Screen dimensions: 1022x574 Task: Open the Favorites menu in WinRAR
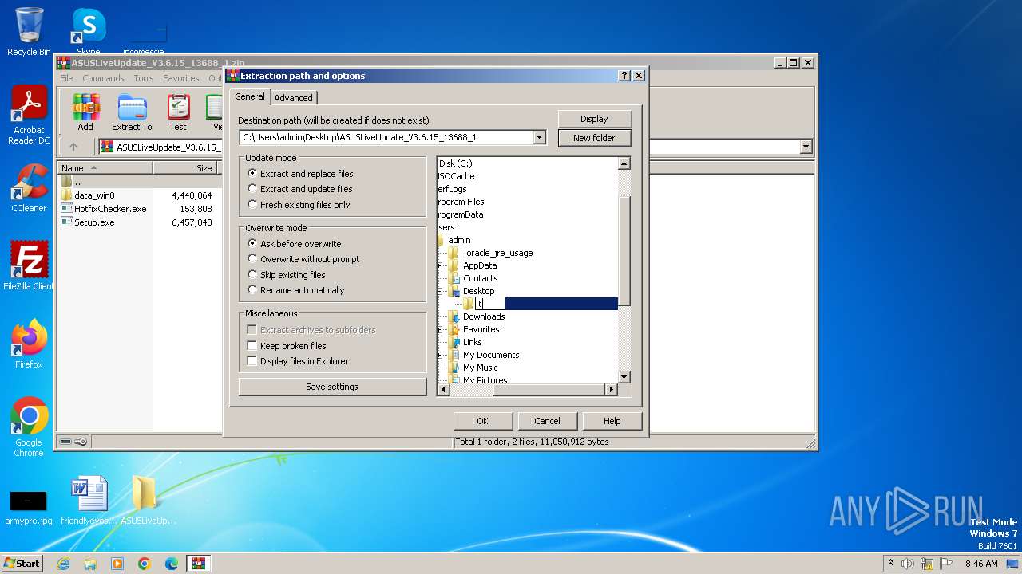pyautogui.click(x=181, y=78)
